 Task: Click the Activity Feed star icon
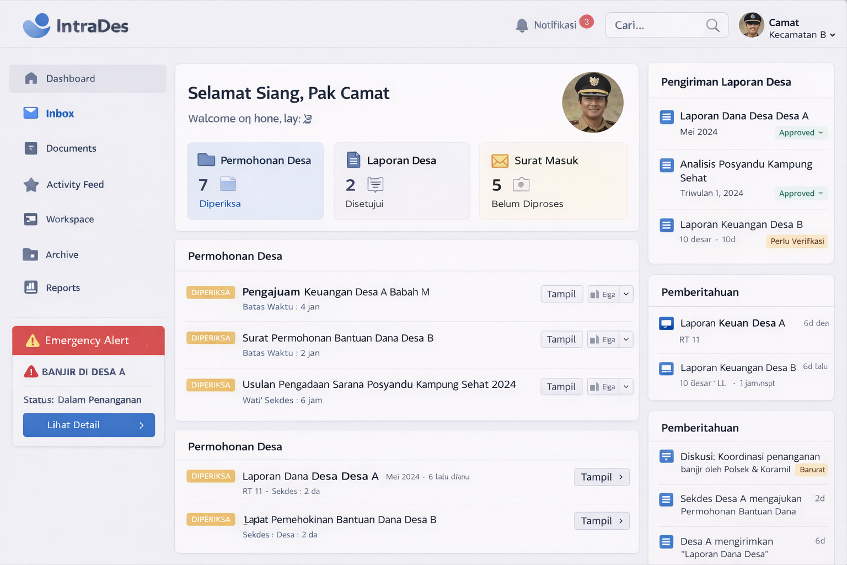31,184
